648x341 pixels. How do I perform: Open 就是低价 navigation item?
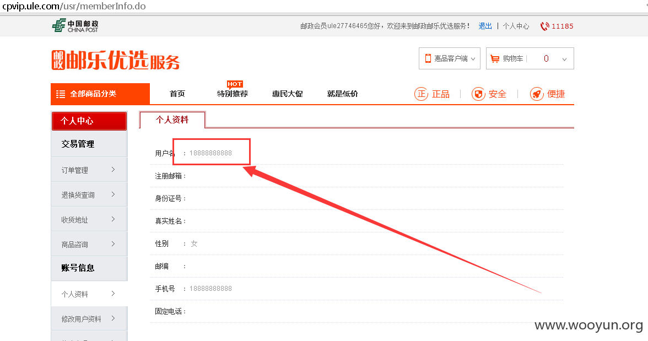point(343,94)
